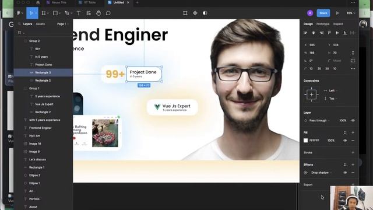The image size is (373, 210).
Task: Open the Page 1 dropdown
Action: click(63, 24)
